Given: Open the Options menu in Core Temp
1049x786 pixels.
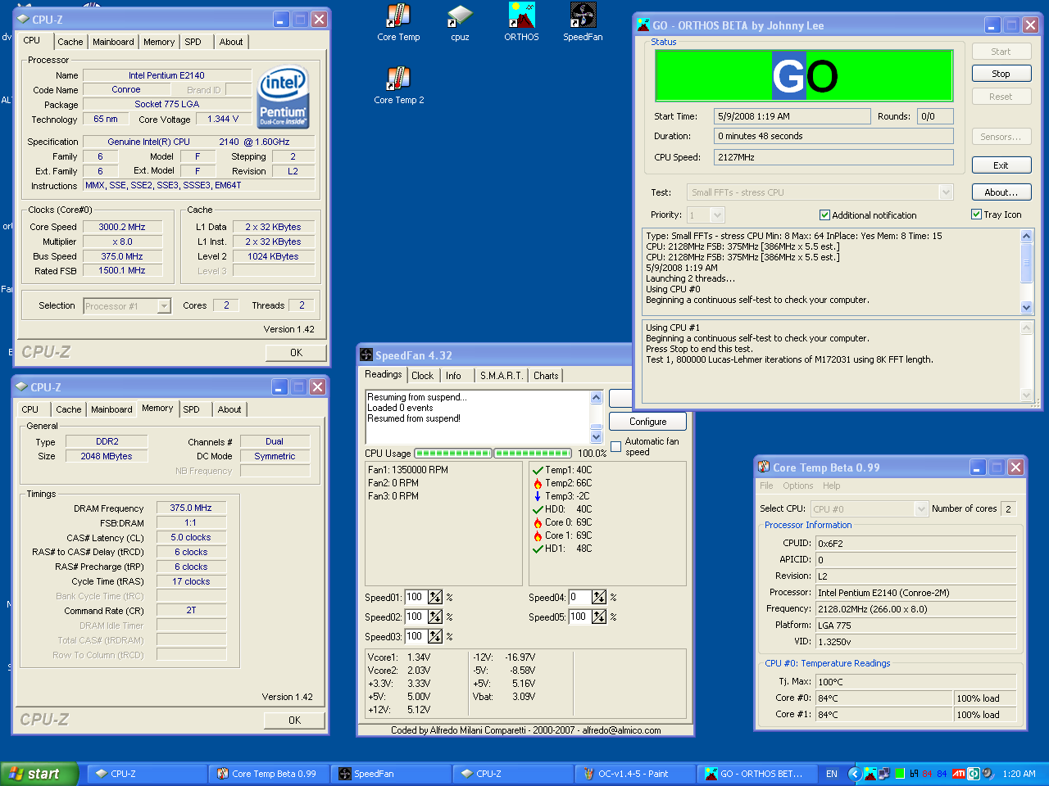Looking at the screenshot, I should [x=797, y=486].
